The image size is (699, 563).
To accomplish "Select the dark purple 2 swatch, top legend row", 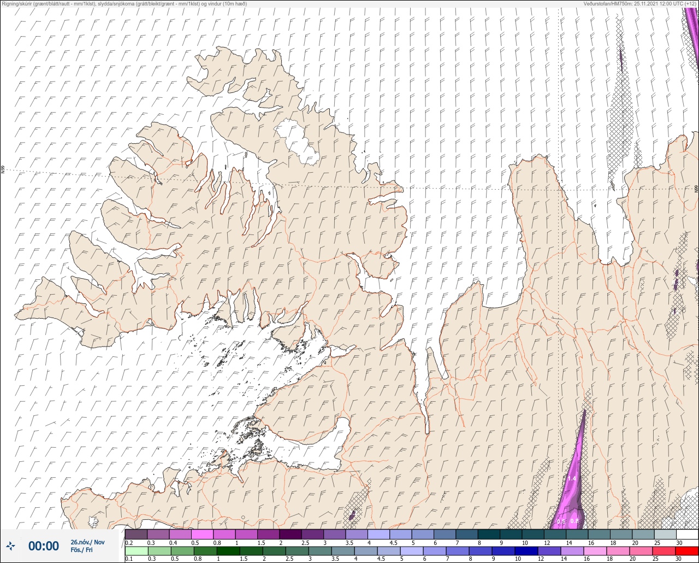I will coord(291,534).
